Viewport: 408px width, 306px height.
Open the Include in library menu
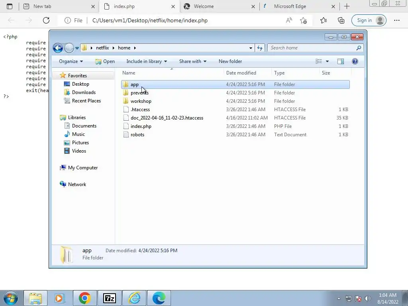(x=147, y=61)
